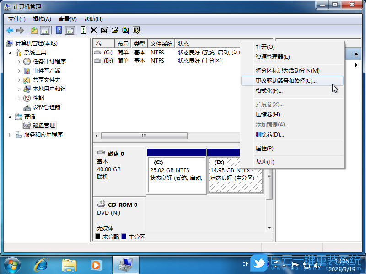Screen dimensions: 366x274
Task: Expand the 服务和应用程序 tree node
Action: [10, 134]
